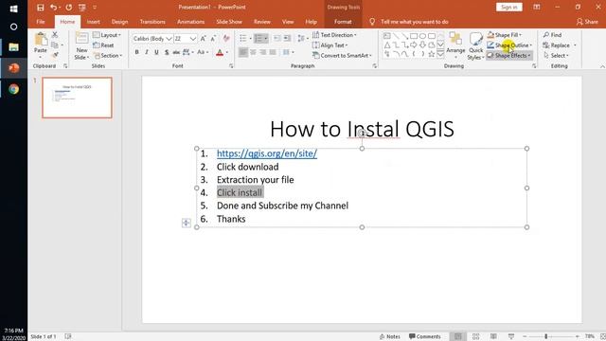Click the Redo/Repeat icon
The width and height of the screenshot is (606, 341).
(69, 8)
